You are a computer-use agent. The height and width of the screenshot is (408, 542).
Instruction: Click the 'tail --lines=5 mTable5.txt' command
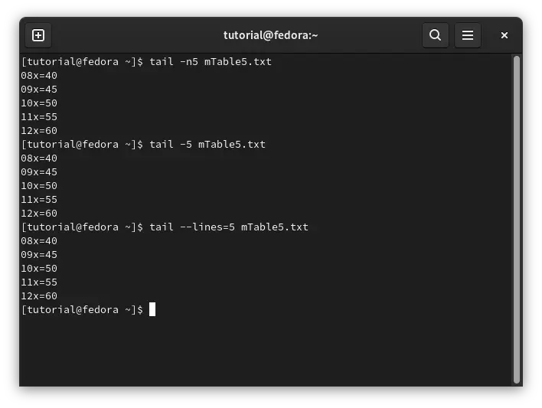coord(229,227)
